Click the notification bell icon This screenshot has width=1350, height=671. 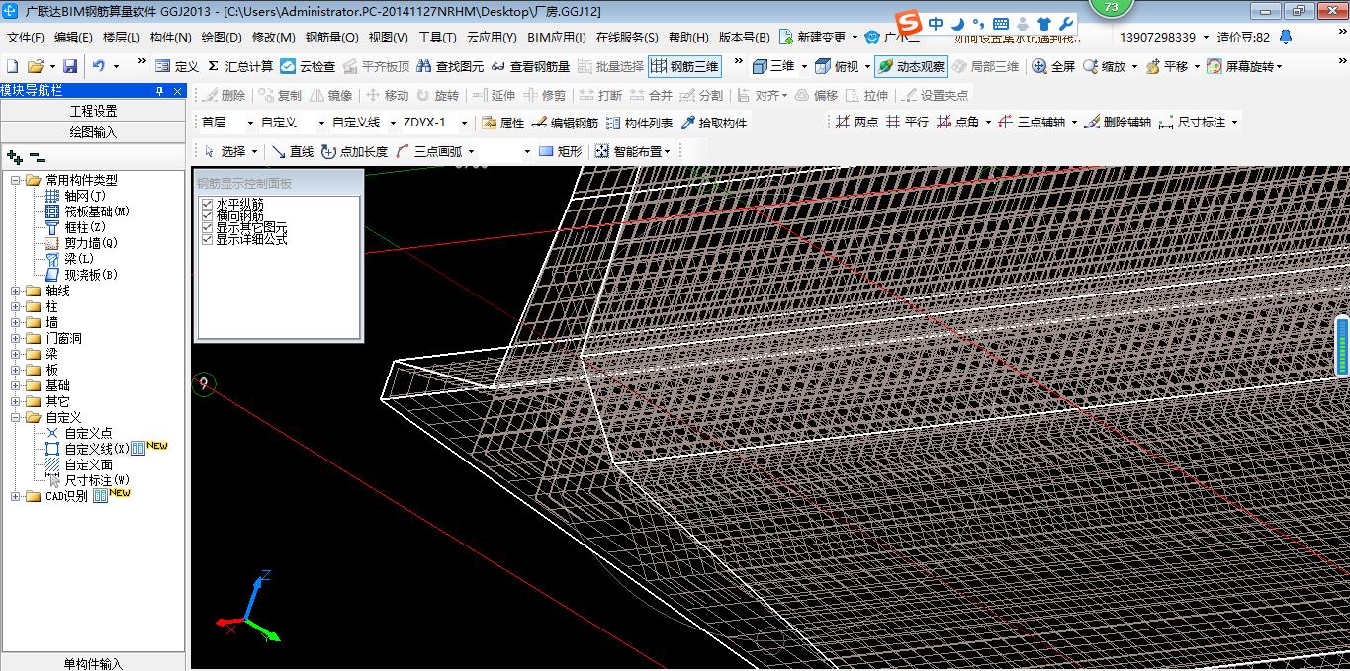tap(1285, 37)
